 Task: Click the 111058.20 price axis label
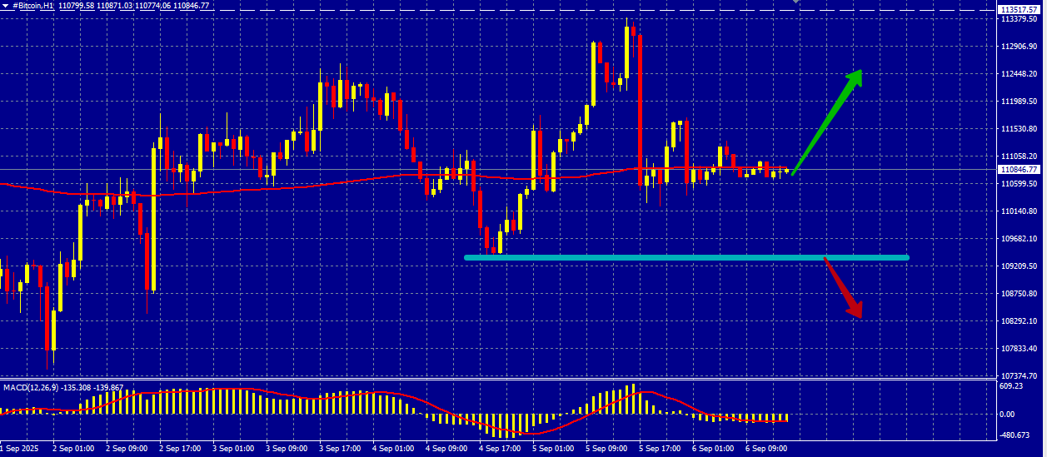(1019, 156)
